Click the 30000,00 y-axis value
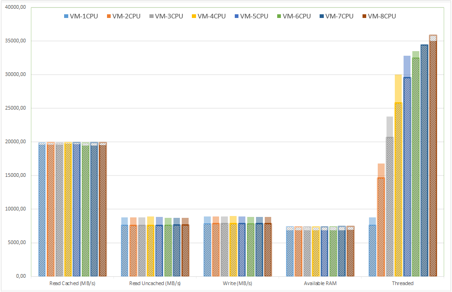452x292 pixels. coord(16,75)
